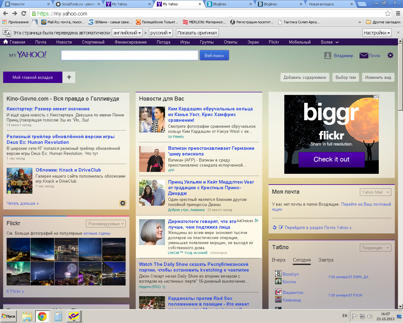The width and height of the screenshot is (403, 323).
Task: Expand the bookmarks overflow chevron
Action: click(360, 22)
